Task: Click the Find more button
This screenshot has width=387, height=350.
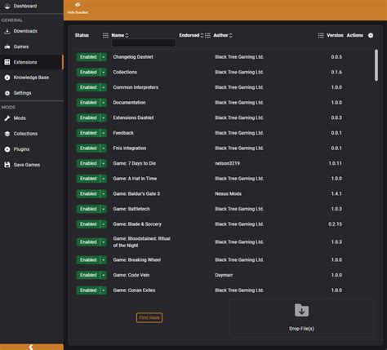Action: point(149,317)
